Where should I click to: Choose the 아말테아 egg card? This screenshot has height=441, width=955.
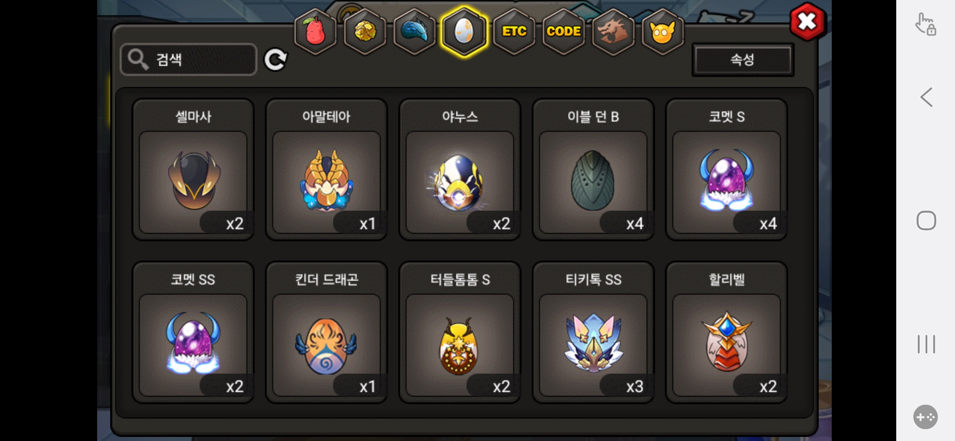326,169
